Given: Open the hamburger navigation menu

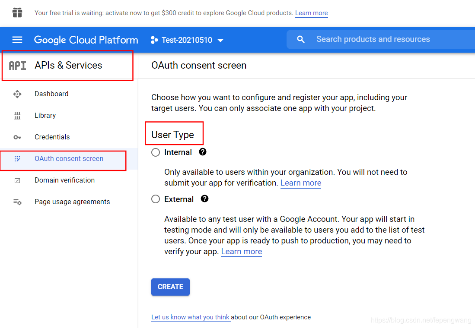Looking at the screenshot, I should click(x=17, y=40).
